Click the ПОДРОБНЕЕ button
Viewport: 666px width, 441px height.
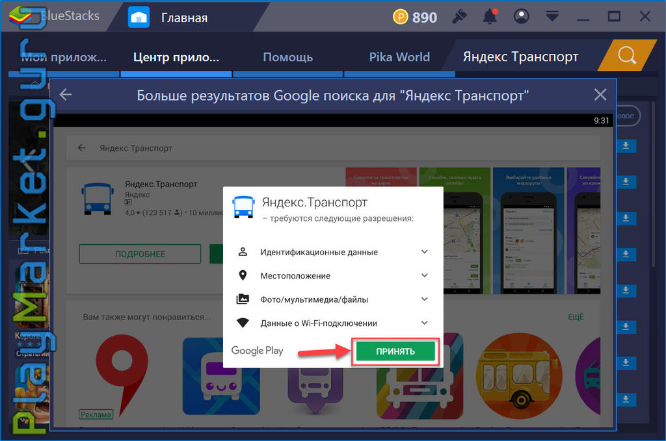[140, 254]
